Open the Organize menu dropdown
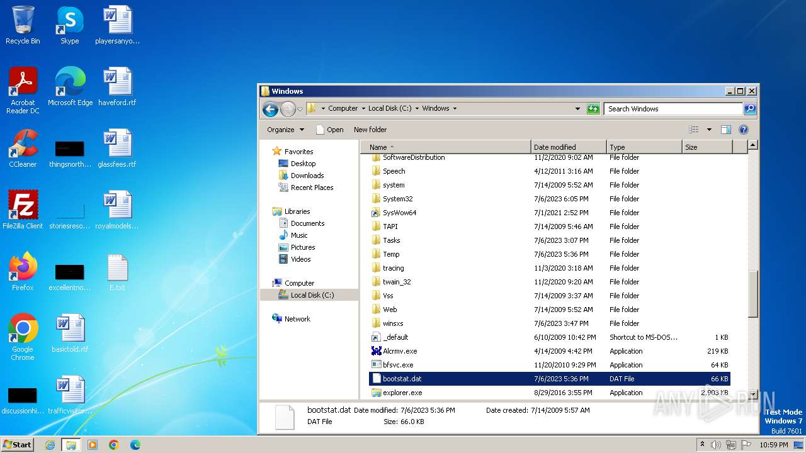The width and height of the screenshot is (806, 453). [285, 130]
